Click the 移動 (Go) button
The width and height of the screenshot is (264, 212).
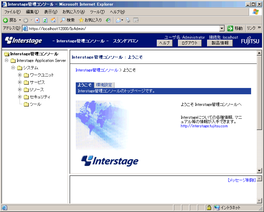[x=235, y=28]
